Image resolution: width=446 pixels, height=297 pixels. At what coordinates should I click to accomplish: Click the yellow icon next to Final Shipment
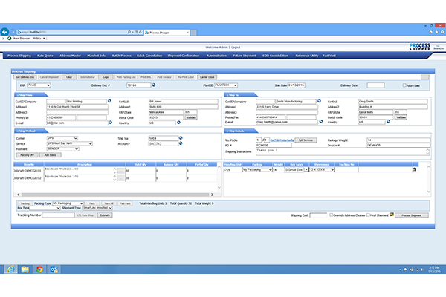[x=392, y=215]
